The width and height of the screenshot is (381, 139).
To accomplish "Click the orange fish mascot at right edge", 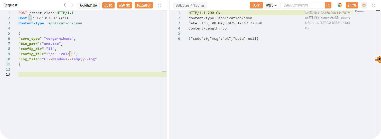I will pos(378,59).
